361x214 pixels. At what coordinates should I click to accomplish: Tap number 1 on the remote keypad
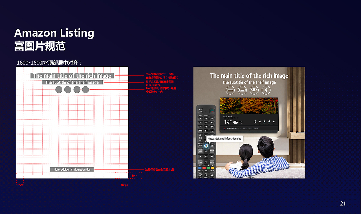(200, 119)
